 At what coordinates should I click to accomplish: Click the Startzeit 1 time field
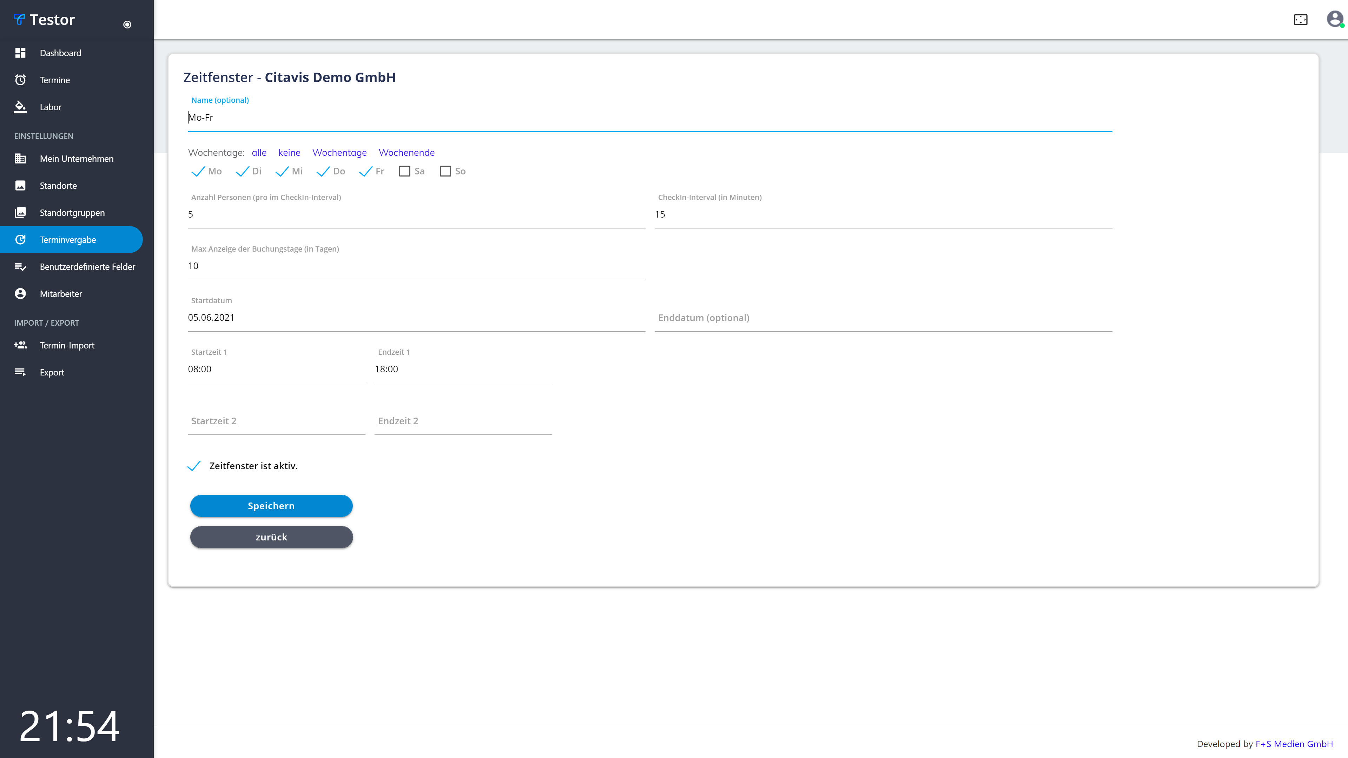pos(276,369)
